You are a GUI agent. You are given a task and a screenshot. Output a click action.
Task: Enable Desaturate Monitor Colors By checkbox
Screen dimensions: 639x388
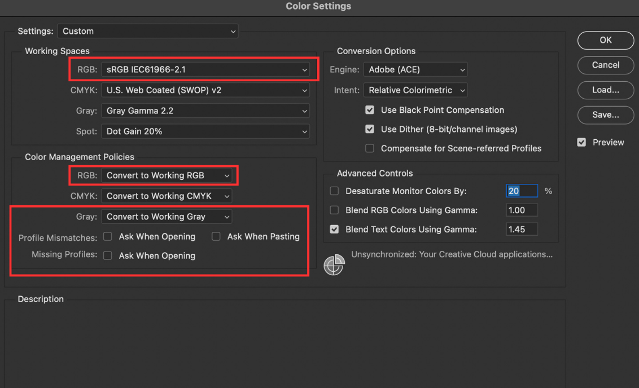click(x=334, y=191)
